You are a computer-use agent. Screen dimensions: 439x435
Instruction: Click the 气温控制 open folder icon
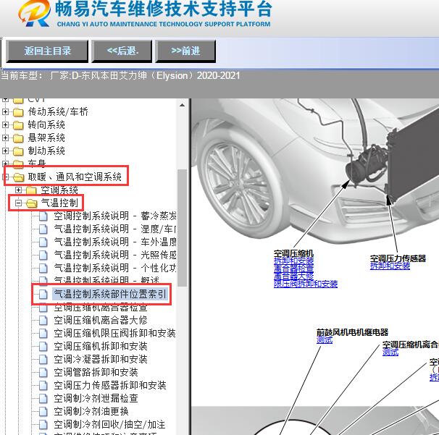pos(32,203)
